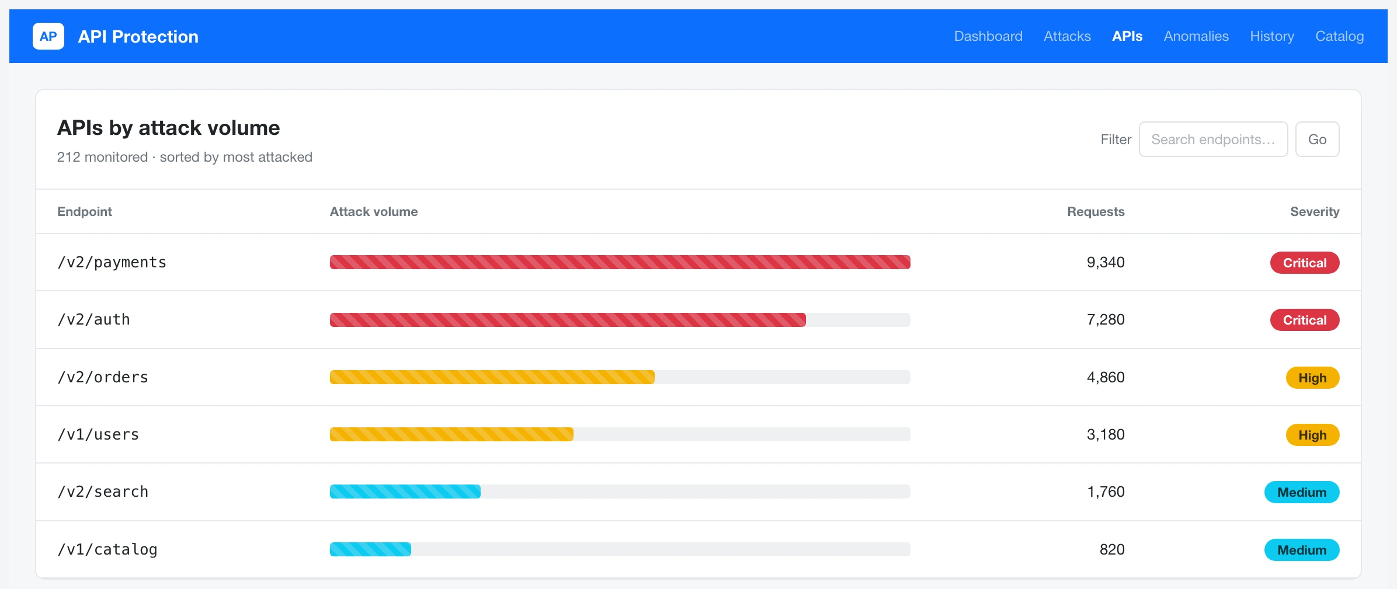Click the Attack volume column header
Viewport: 1397px width, 589px height.
pyautogui.click(x=374, y=212)
